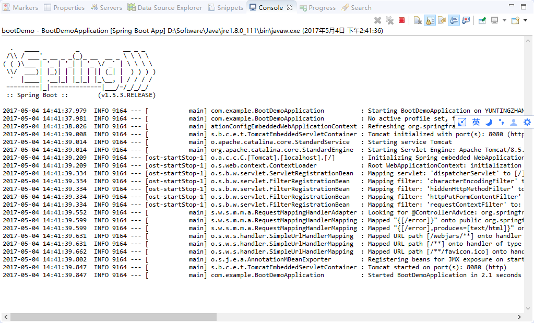Click vertical scrollbar down arrow
534x323 pixels.
(x=528, y=308)
